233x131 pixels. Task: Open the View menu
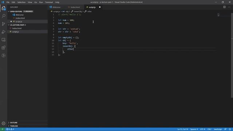(x=30, y=2)
